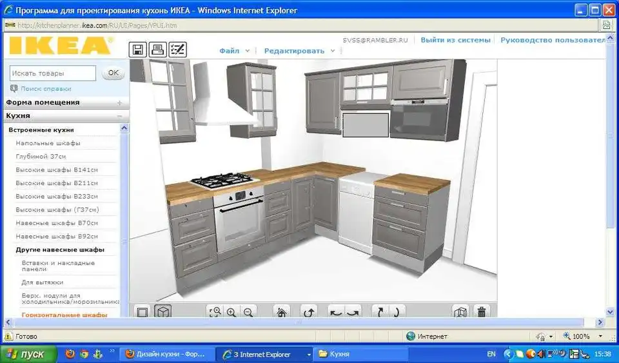
Task: Open the Файл dropdown arrow
Action: pos(248,50)
